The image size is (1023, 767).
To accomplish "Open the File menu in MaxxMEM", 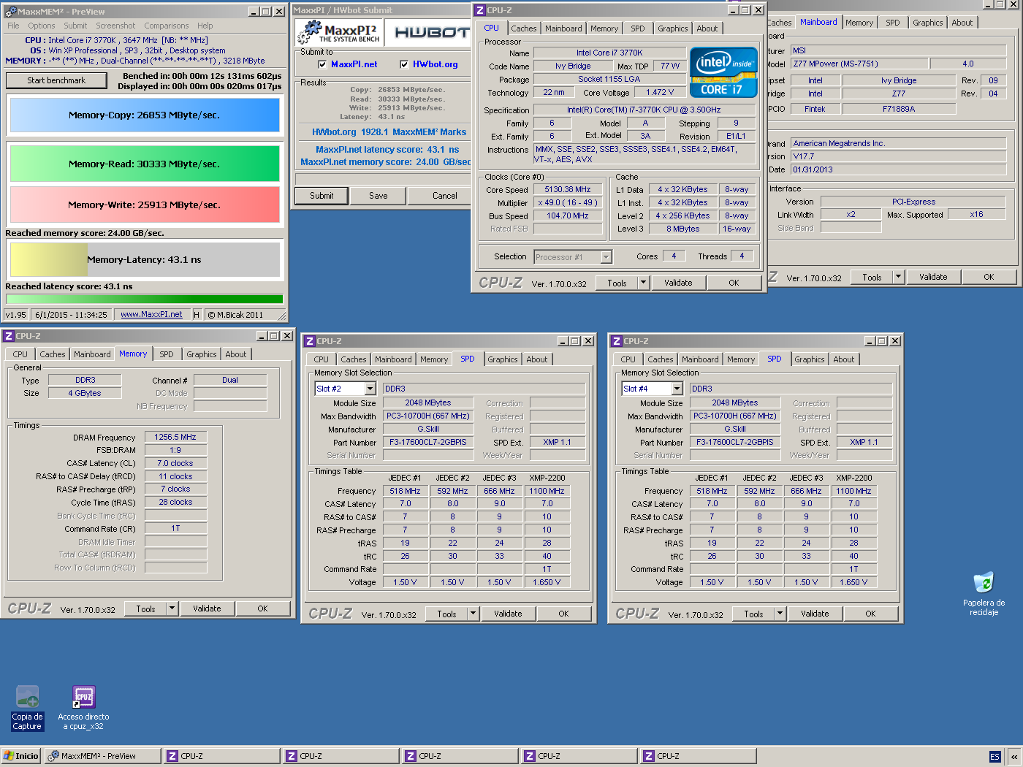I will pyautogui.click(x=13, y=26).
